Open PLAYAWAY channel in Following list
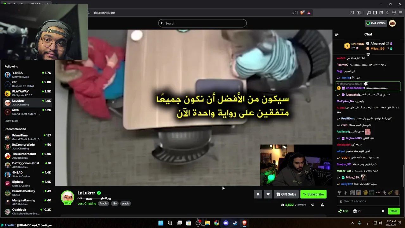This screenshot has width=405, height=228. [28, 93]
